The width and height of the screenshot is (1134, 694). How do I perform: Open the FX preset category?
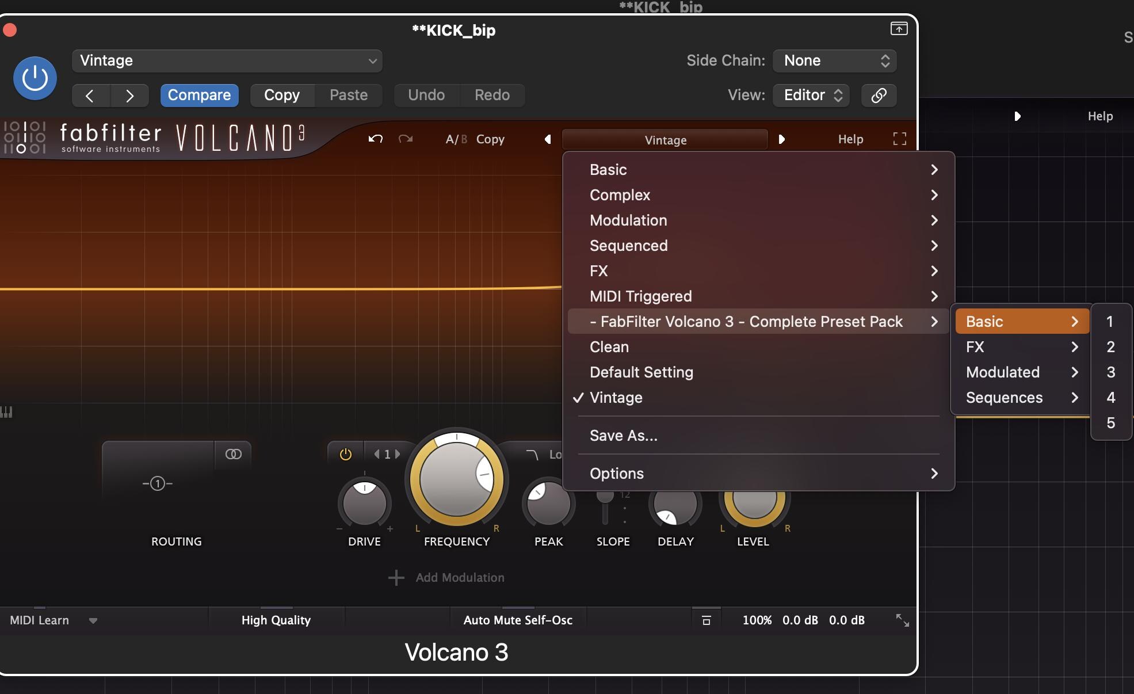(758, 271)
